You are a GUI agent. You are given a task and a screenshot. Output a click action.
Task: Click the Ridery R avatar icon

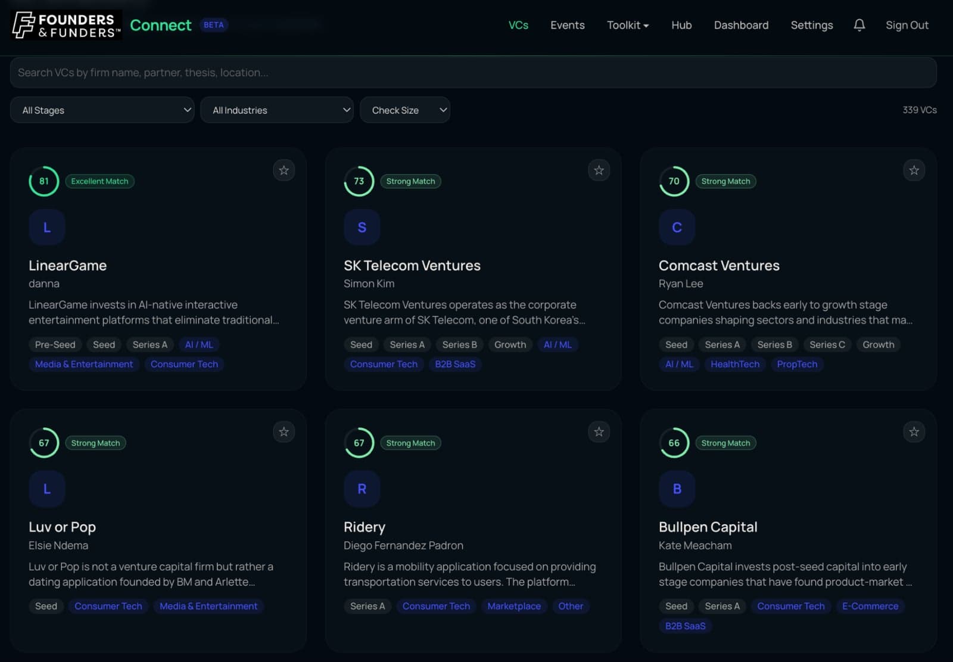[x=362, y=489]
